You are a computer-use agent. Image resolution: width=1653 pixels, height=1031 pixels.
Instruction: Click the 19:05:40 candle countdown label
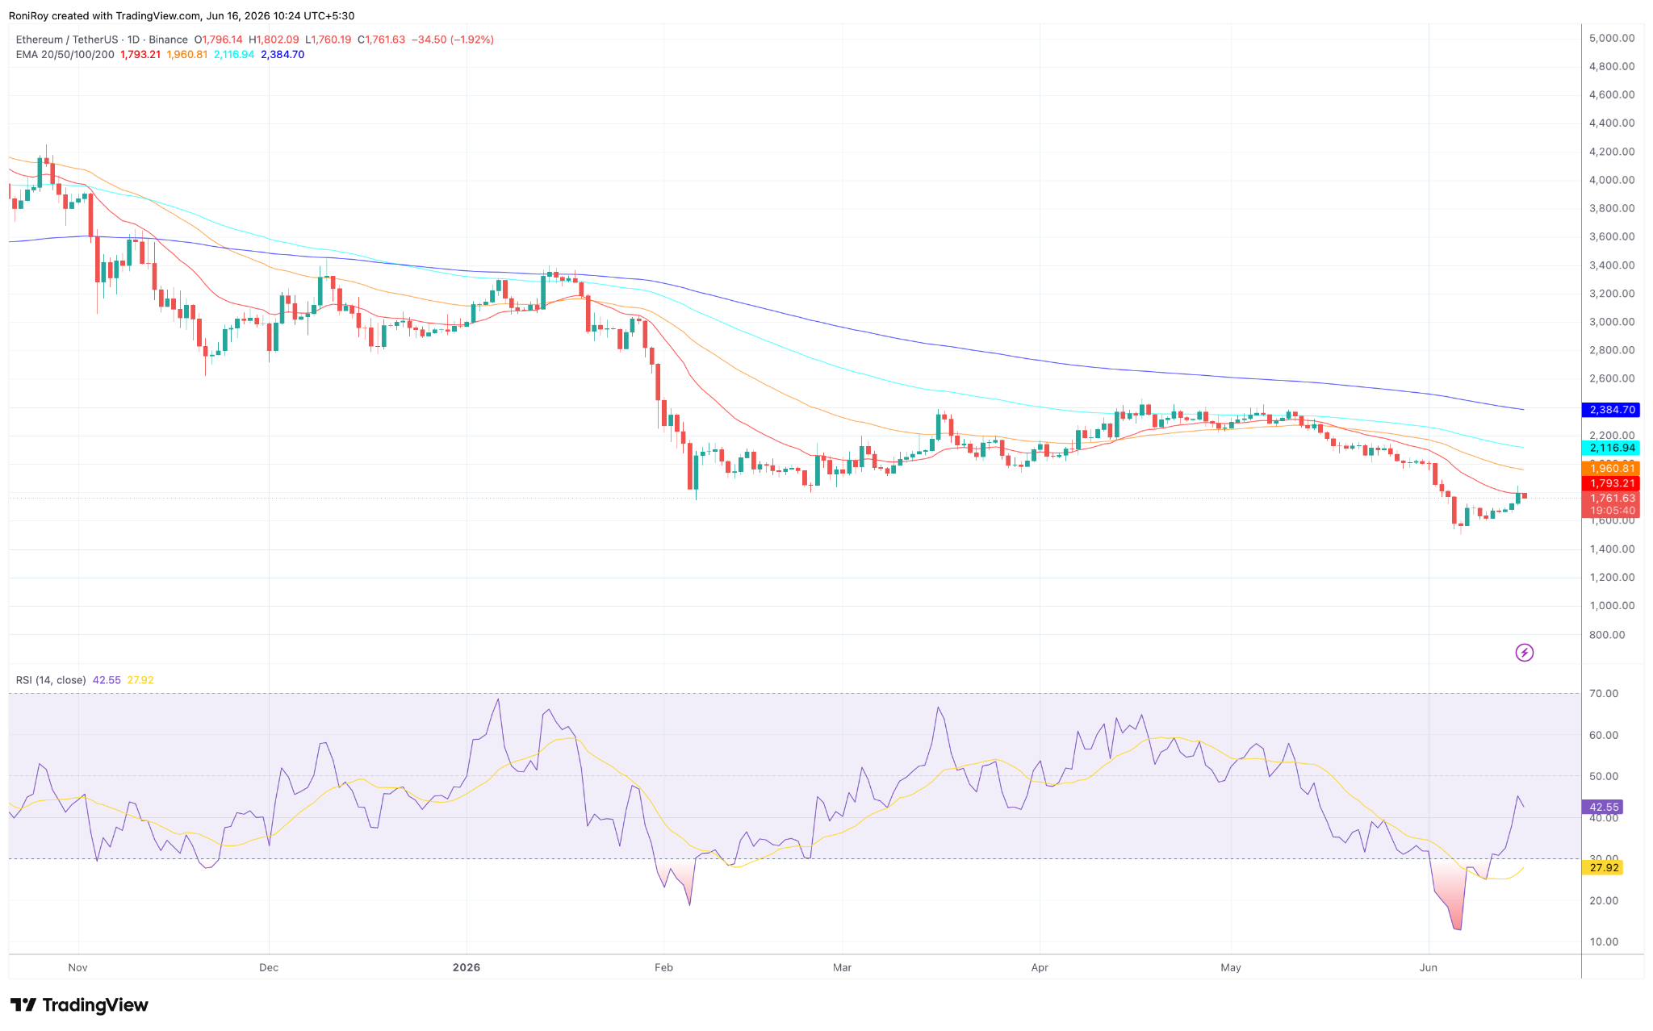click(x=1611, y=511)
